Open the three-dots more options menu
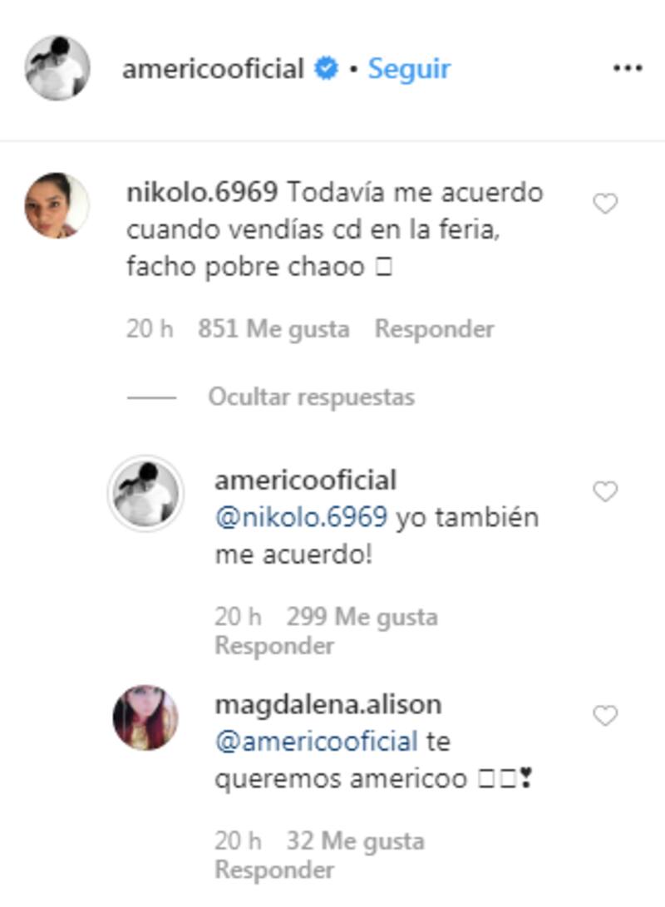 [x=628, y=68]
